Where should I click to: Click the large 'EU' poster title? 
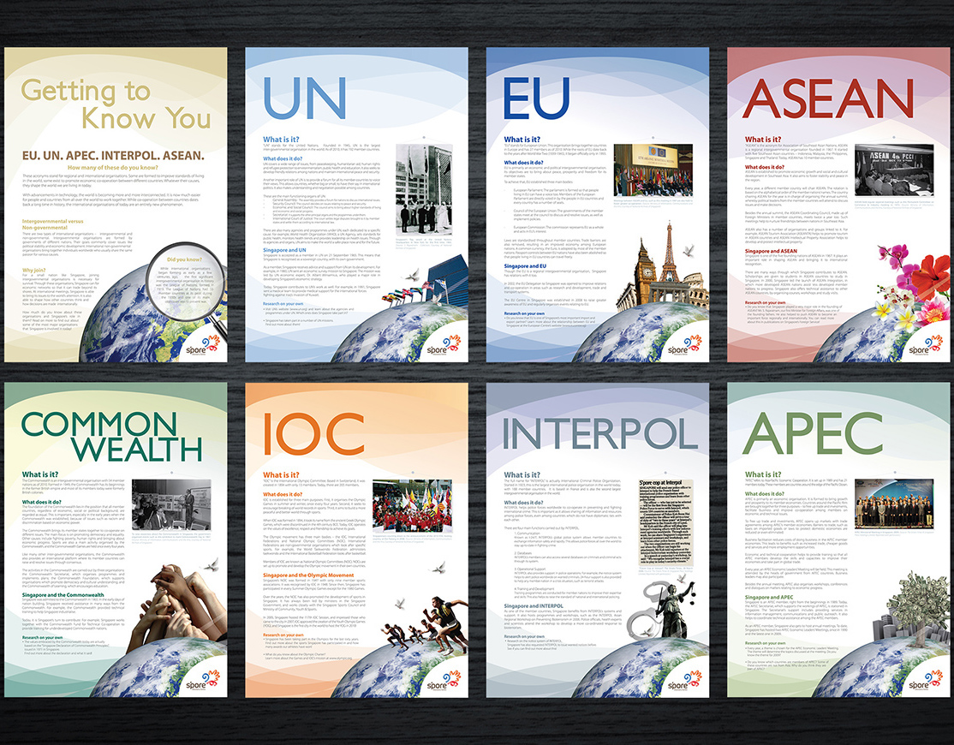pos(537,98)
